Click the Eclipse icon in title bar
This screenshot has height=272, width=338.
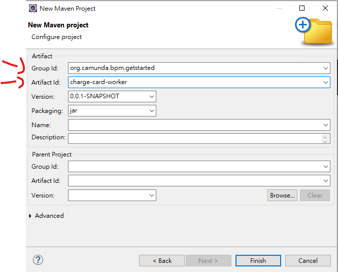[x=33, y=8]
